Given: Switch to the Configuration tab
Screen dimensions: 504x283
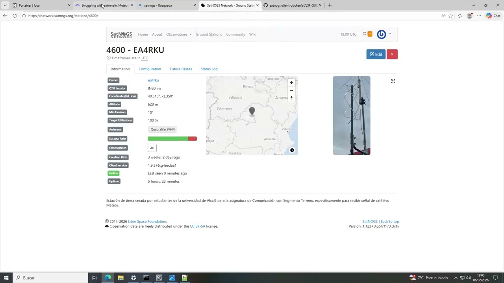Looking at the screenshot, I should click(x=150, y=69).
